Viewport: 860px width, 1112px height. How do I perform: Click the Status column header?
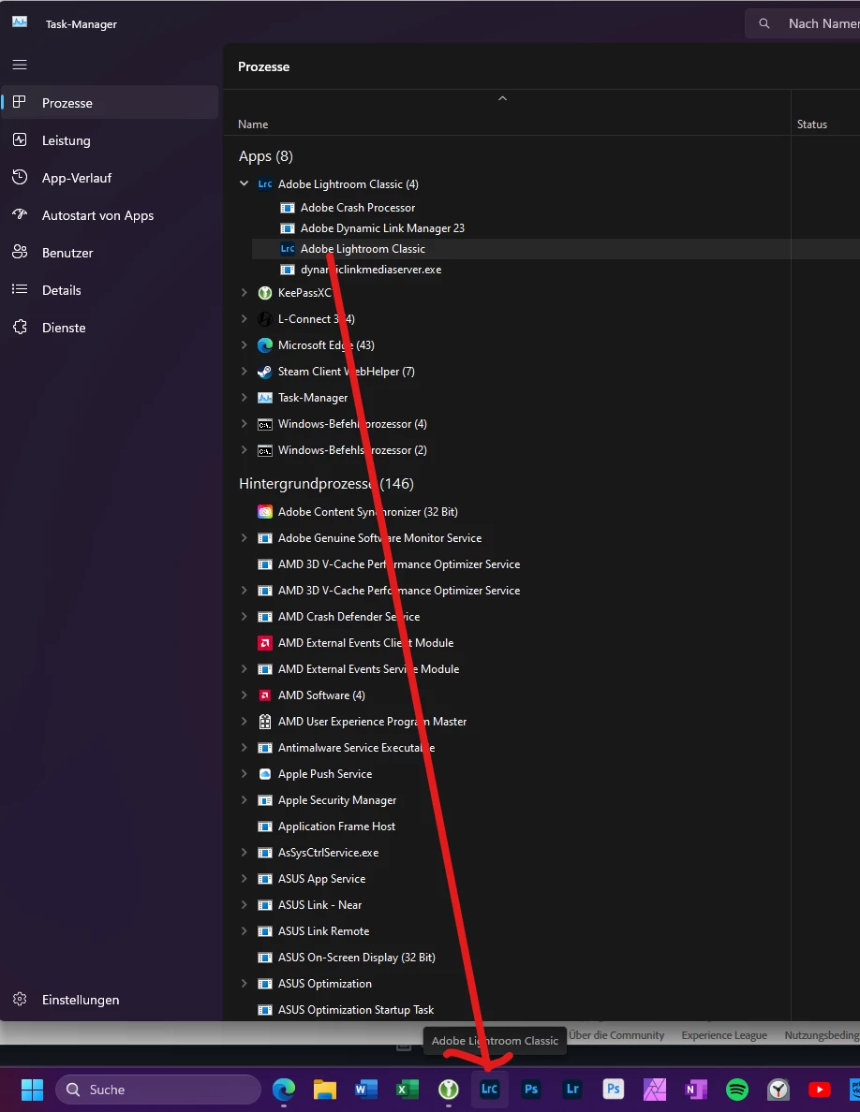pos(811,124)
